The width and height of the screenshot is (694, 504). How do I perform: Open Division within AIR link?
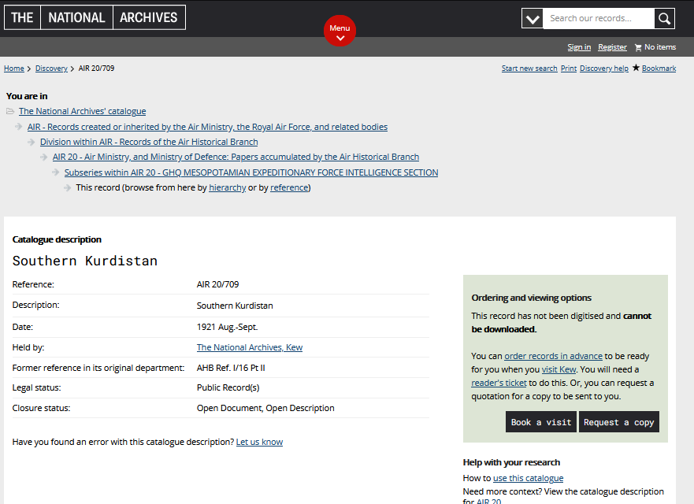pyautogui.click(x=149, y=142)
